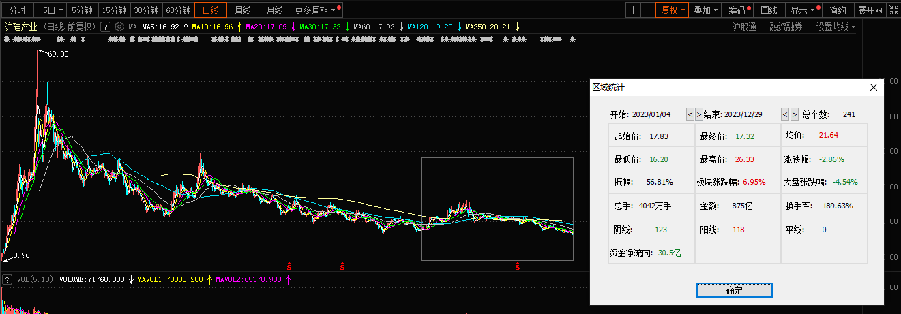
Task: Click the 沪股通 tag link
Action: 743,27
